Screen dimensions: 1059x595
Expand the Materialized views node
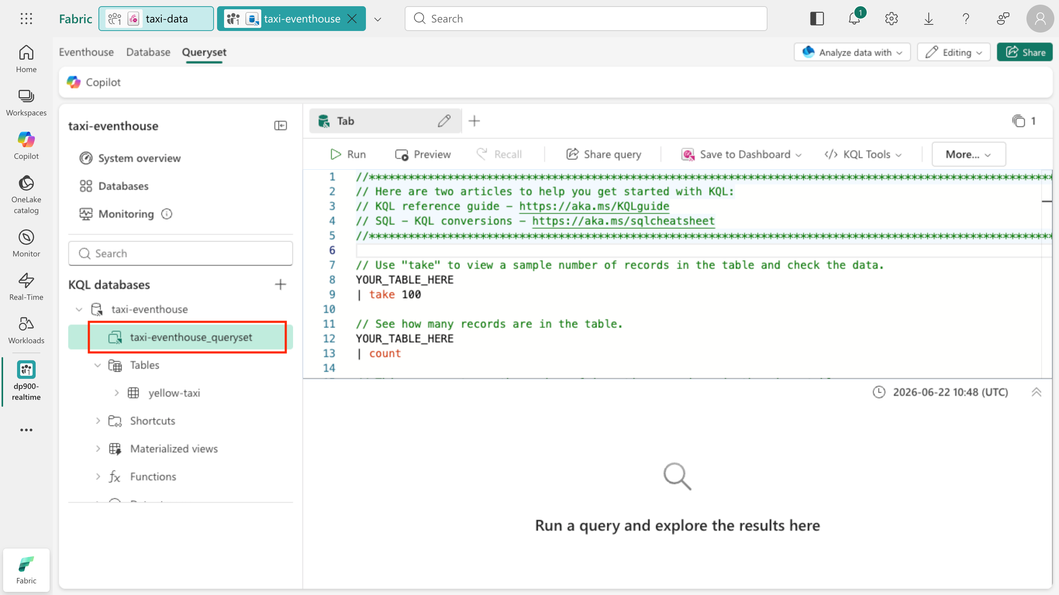(98, 449)
